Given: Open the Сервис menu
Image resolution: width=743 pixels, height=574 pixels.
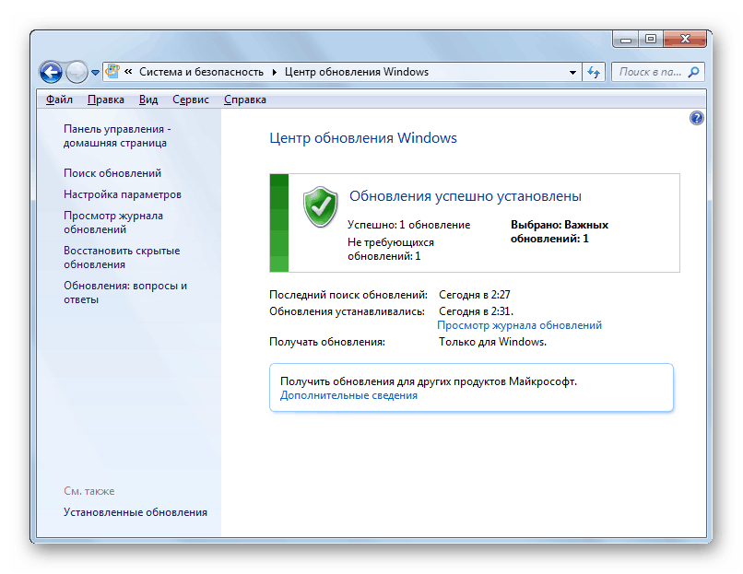Looking at the screenshot, I should click(x=191, y=100).
